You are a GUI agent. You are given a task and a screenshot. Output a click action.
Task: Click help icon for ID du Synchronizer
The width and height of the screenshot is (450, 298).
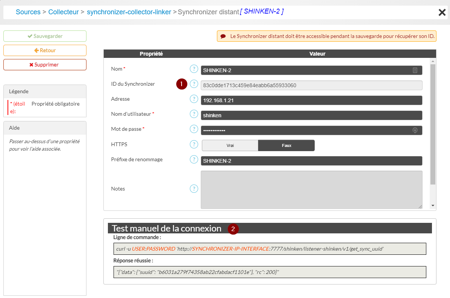(194, 84)
